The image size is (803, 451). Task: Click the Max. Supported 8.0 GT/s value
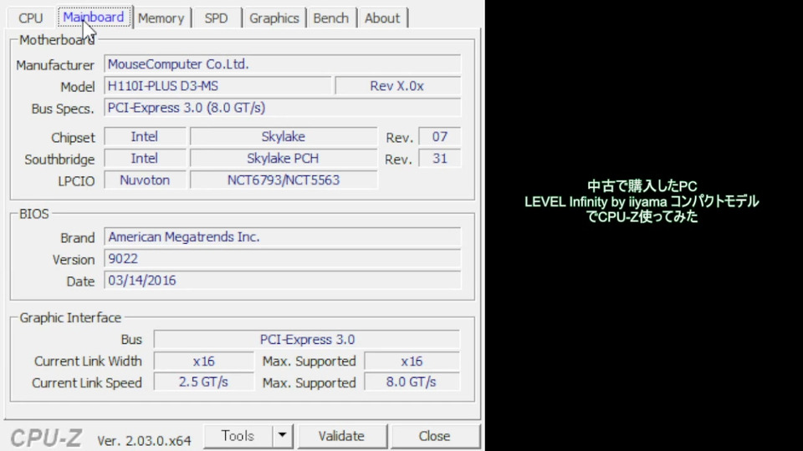[x=412, y=383]
